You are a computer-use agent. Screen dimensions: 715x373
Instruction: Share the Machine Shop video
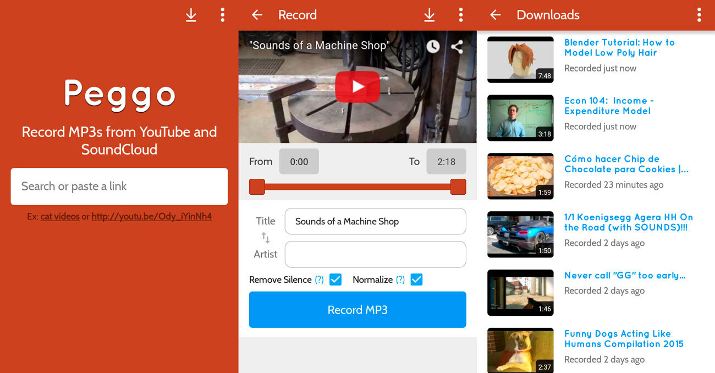[x=457, y=47]
